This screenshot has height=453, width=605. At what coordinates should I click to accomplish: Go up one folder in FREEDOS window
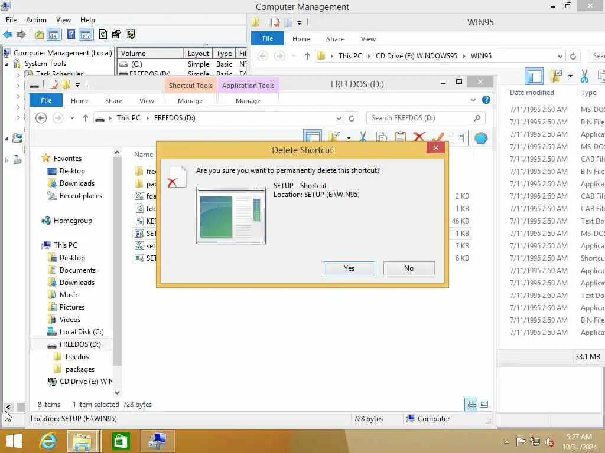tap(86, 118)
